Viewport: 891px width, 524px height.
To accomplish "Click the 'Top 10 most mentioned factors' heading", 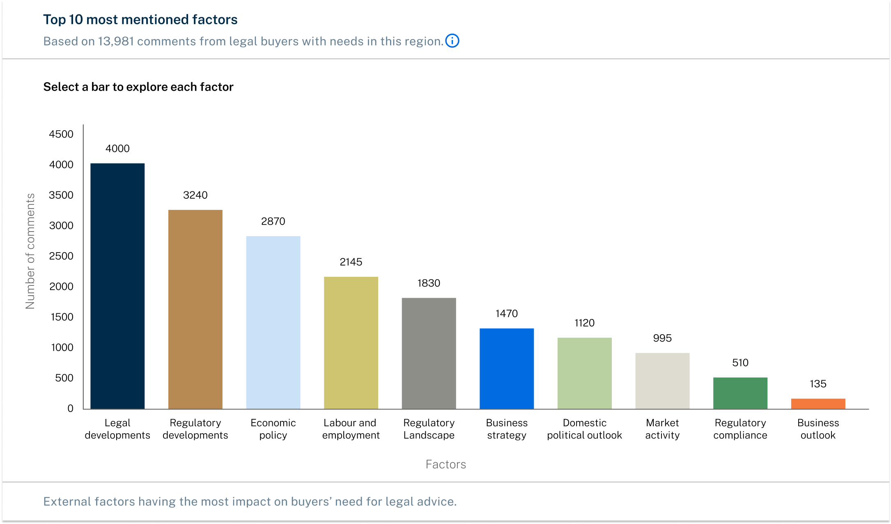I will point(140,20).
